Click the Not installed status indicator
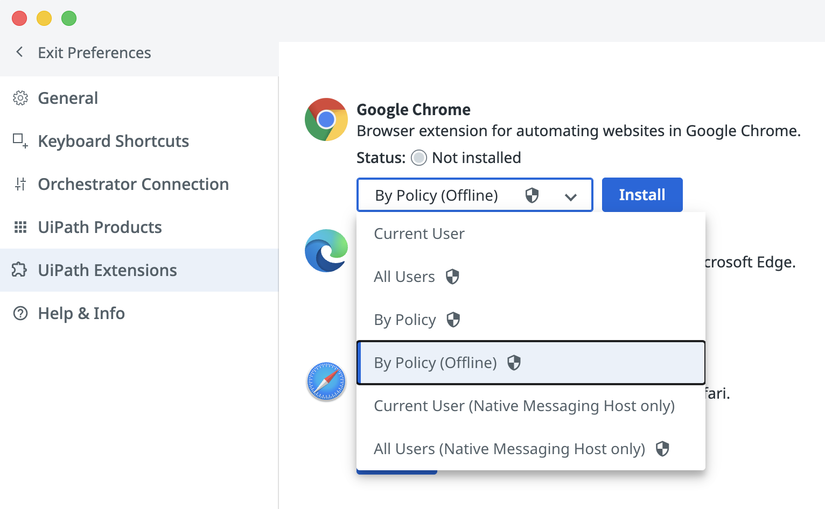The image size is (825, 509). click(x=419, y=158)
